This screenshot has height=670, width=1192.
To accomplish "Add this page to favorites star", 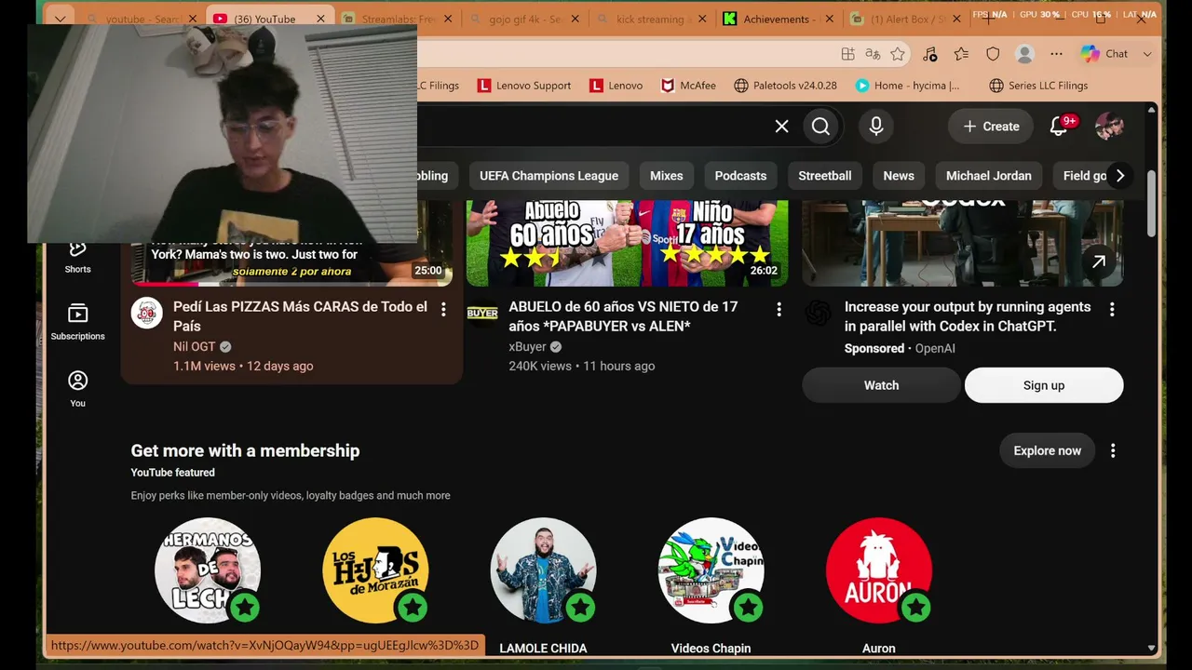I will pos(898,54).
